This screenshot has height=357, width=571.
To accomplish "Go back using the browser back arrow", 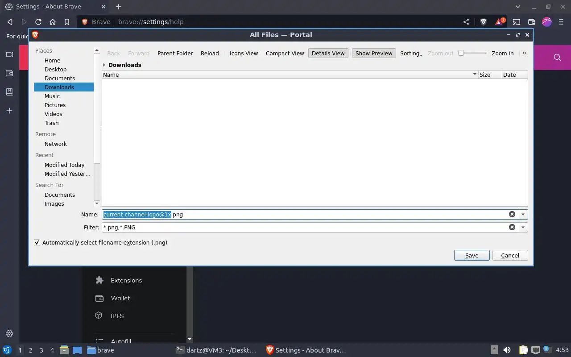I will click(10, 22).
